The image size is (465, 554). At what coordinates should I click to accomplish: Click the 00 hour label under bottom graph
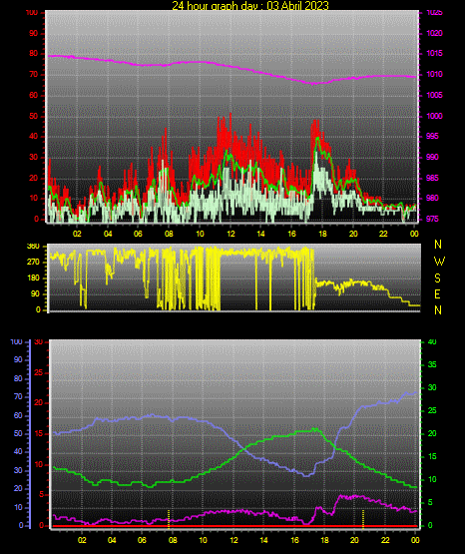(415, 540)
